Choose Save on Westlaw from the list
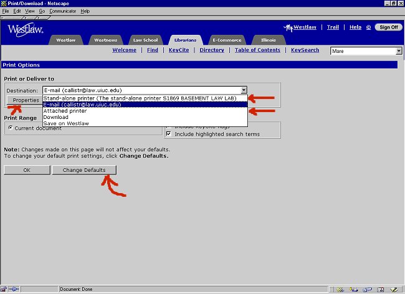This screenshot has width=405, height=294. (x=145, y=123)
